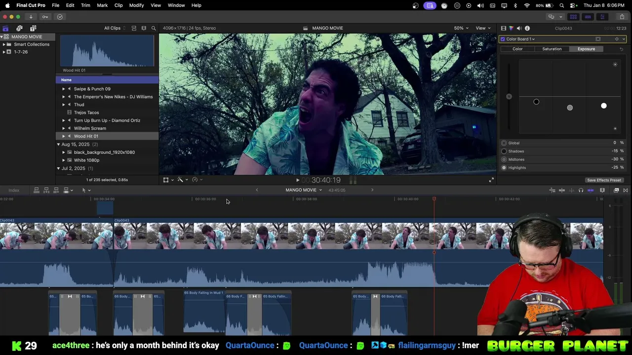
Task: Show the Libraries sidebar clapper icon
Action: point(5,28)
